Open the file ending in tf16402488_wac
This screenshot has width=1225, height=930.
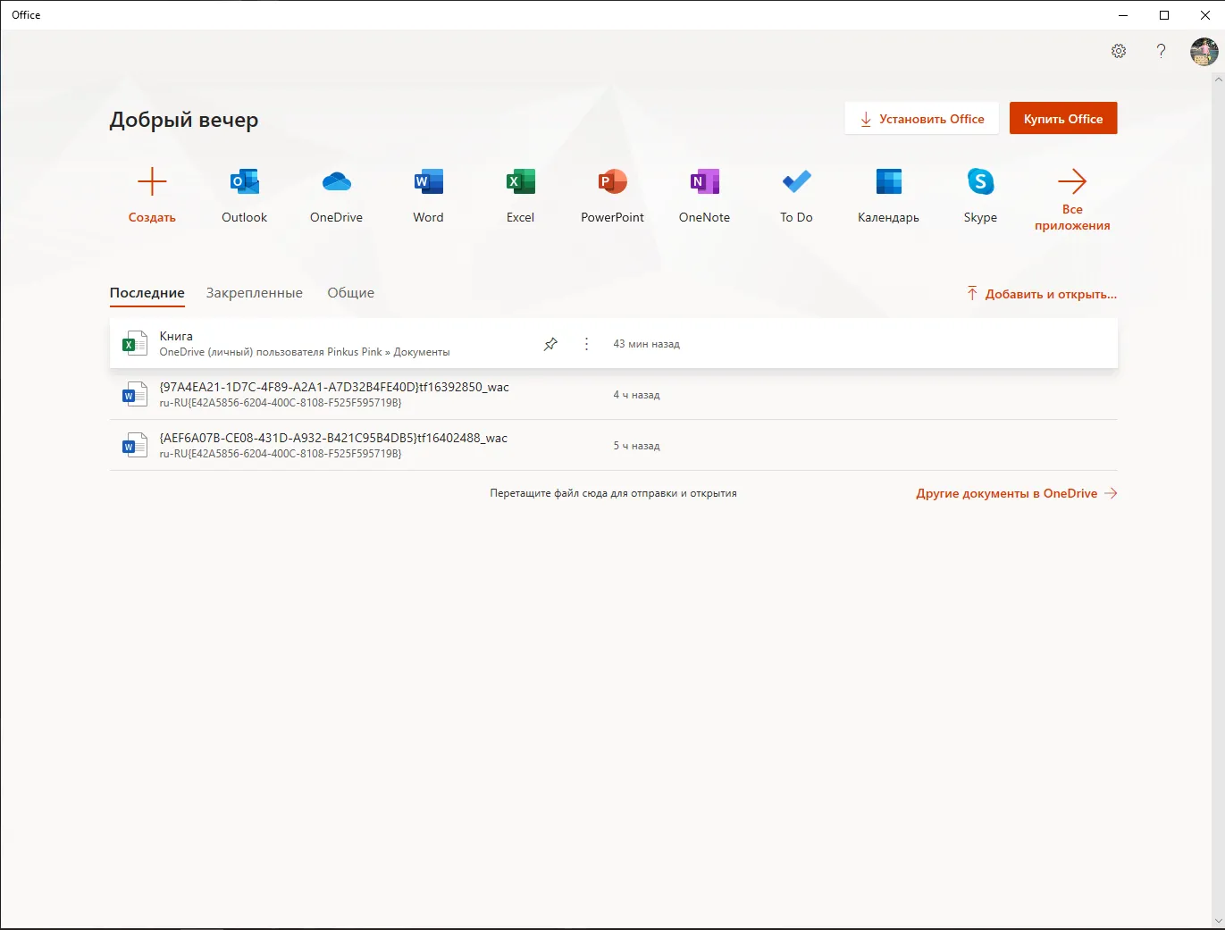[333, 438]
